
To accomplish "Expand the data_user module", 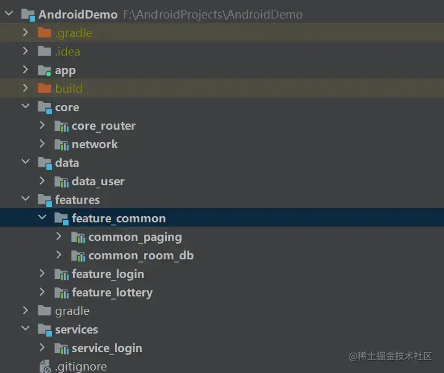I will (42, 180).
